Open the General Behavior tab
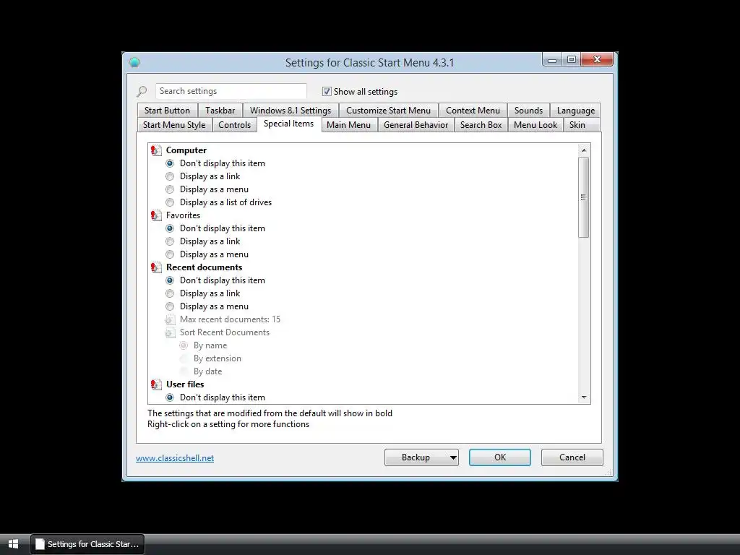The height and width of the screenshot is (555, 740). pos(416,125)
